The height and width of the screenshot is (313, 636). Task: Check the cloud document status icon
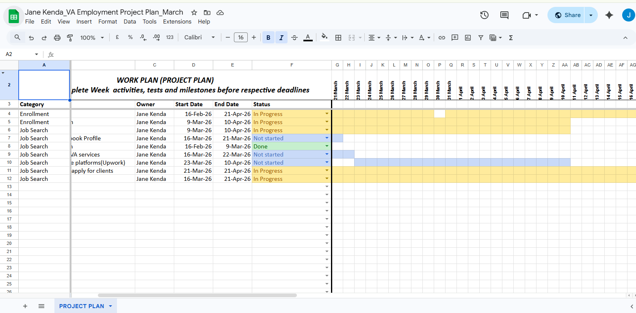[220, 13]
